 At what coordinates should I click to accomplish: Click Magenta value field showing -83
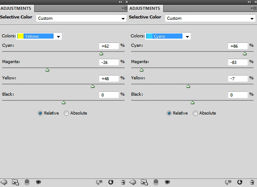click(x=238, y=62)
